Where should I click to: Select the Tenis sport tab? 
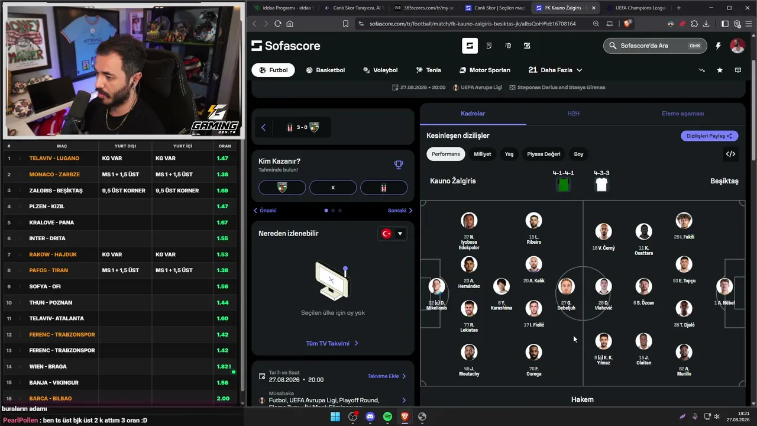(x=429, y=70)
